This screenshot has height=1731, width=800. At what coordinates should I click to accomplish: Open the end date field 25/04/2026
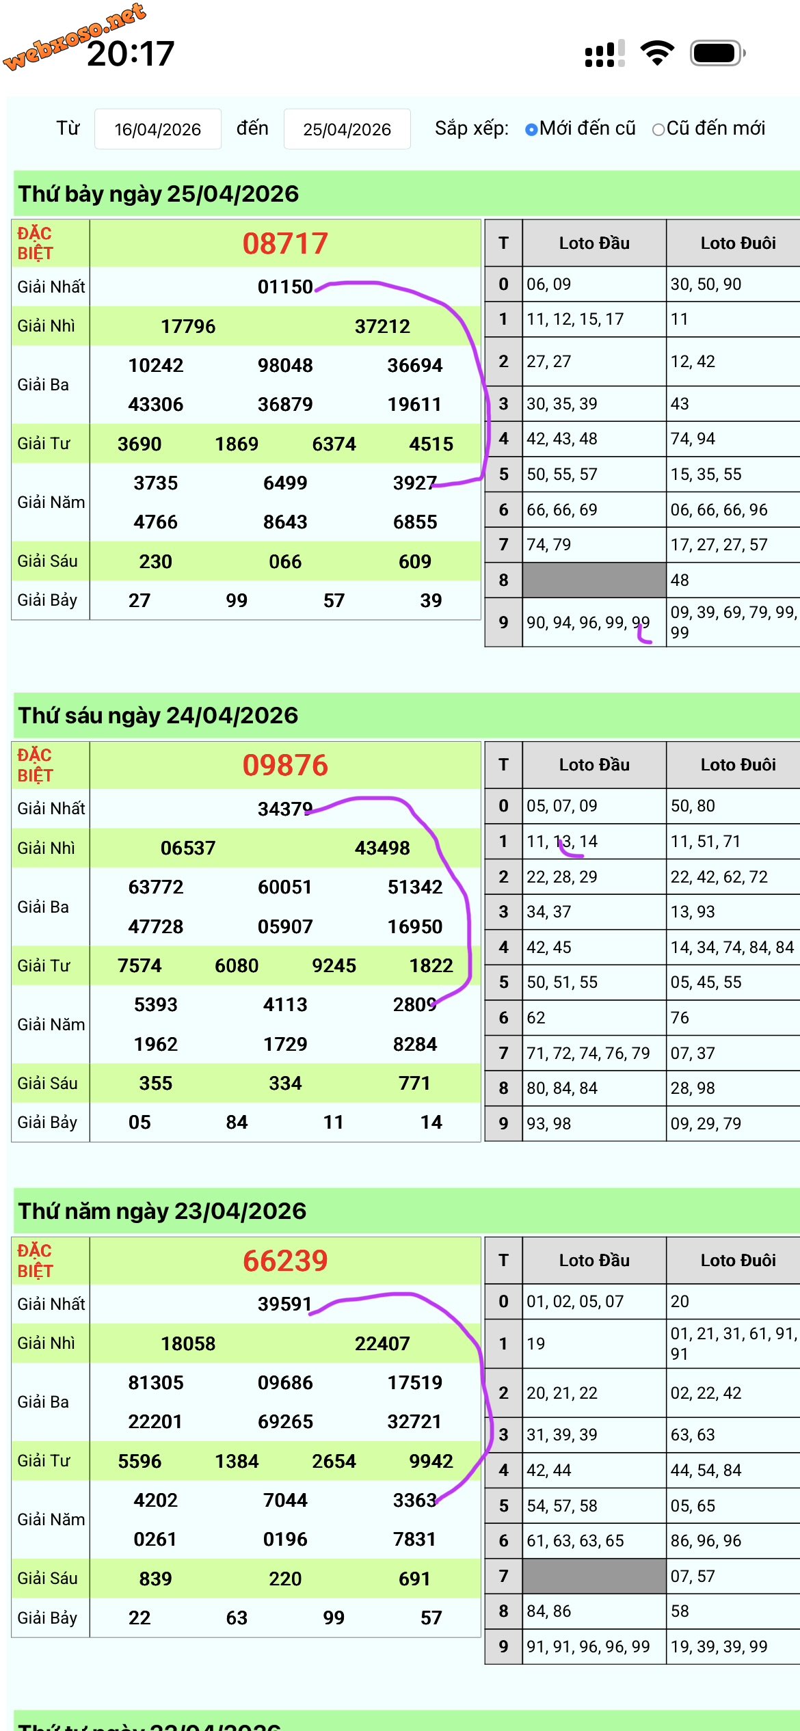pyautogui.click(x=347, y=129)
